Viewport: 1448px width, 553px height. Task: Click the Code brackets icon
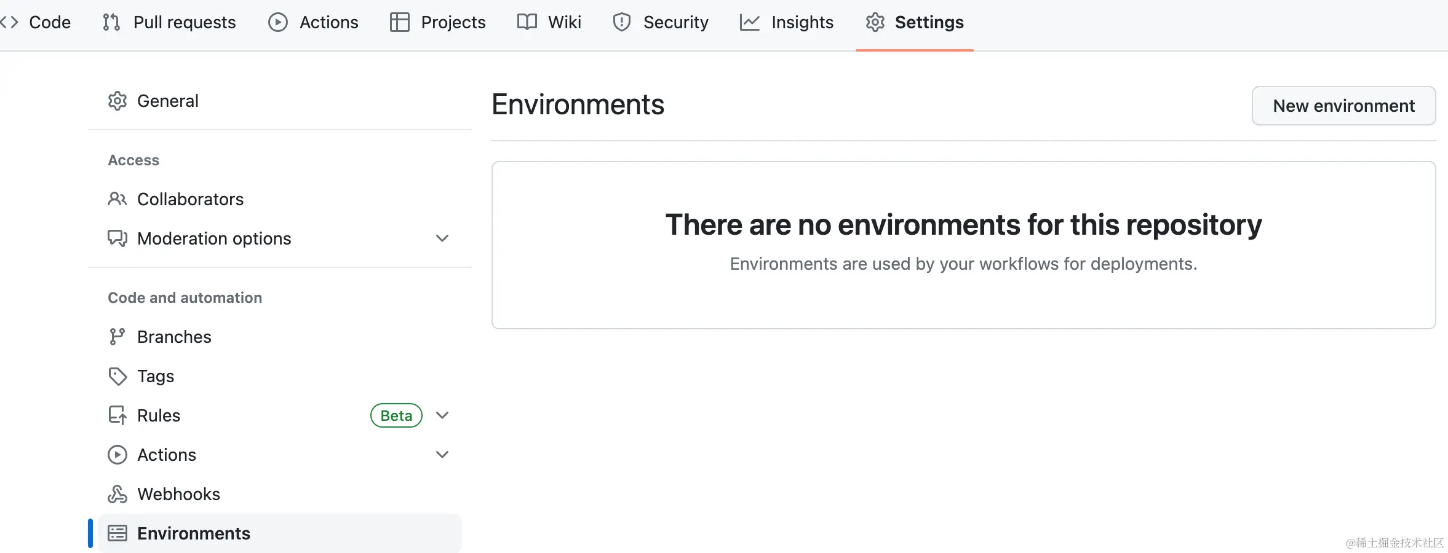tap(9, 22)
